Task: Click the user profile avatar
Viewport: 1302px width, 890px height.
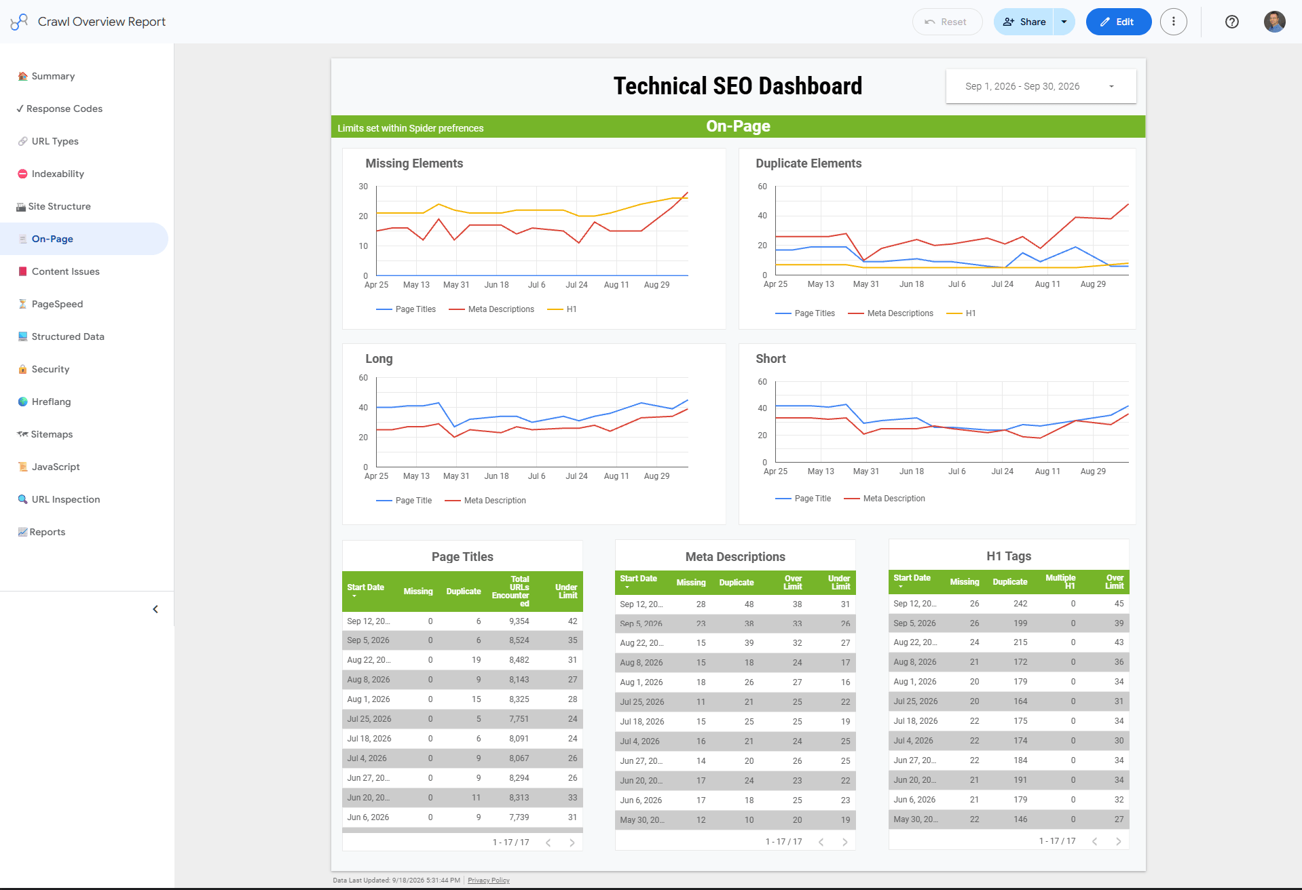Action: pos(1274,22)
